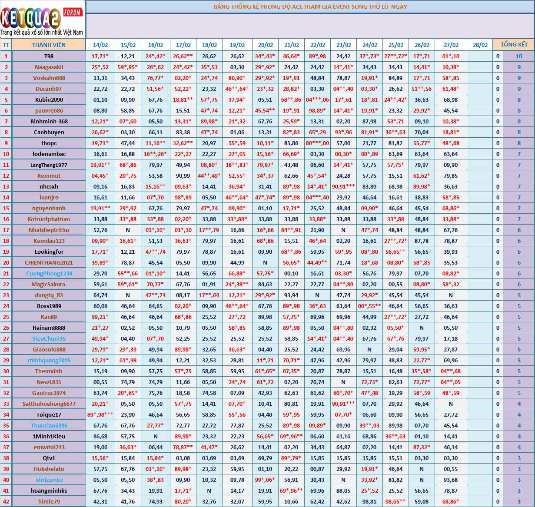Click member dungtq_83
Viewport: 535px width, 507px height.
[49, 295]
